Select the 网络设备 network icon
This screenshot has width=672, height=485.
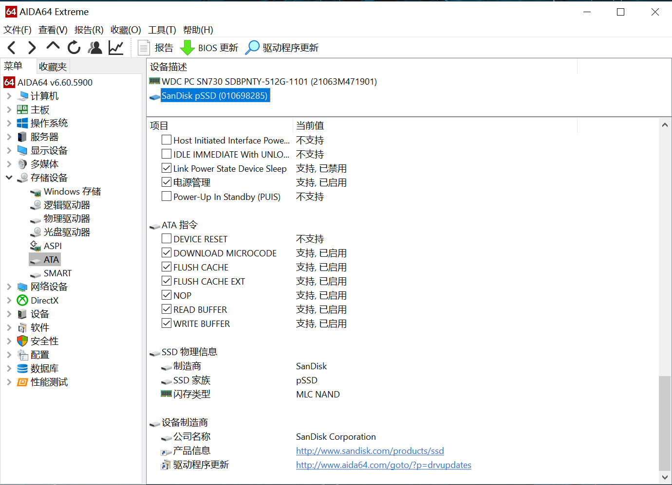coord(22,287)
